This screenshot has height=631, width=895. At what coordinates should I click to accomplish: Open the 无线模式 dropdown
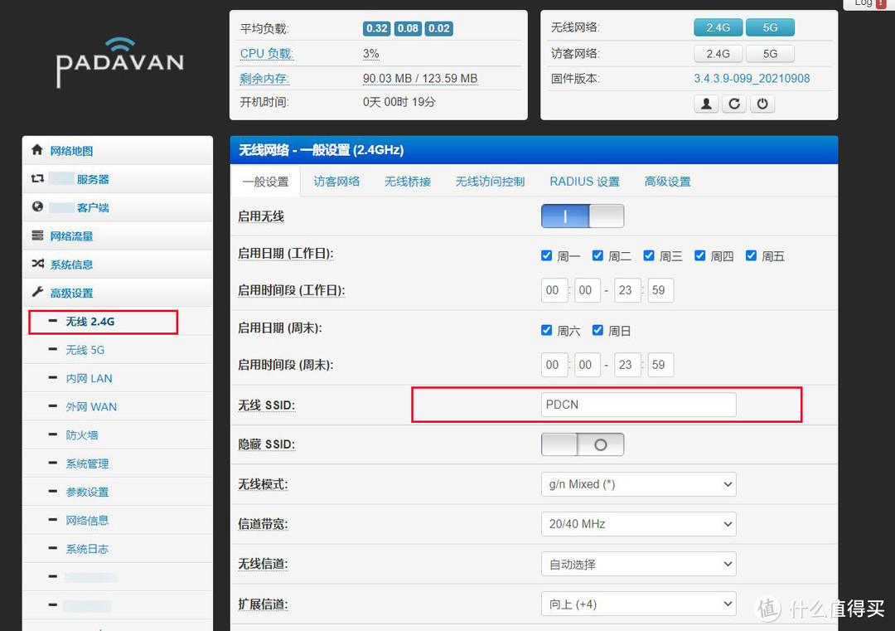pyautogui.click(x=637, y=484)
